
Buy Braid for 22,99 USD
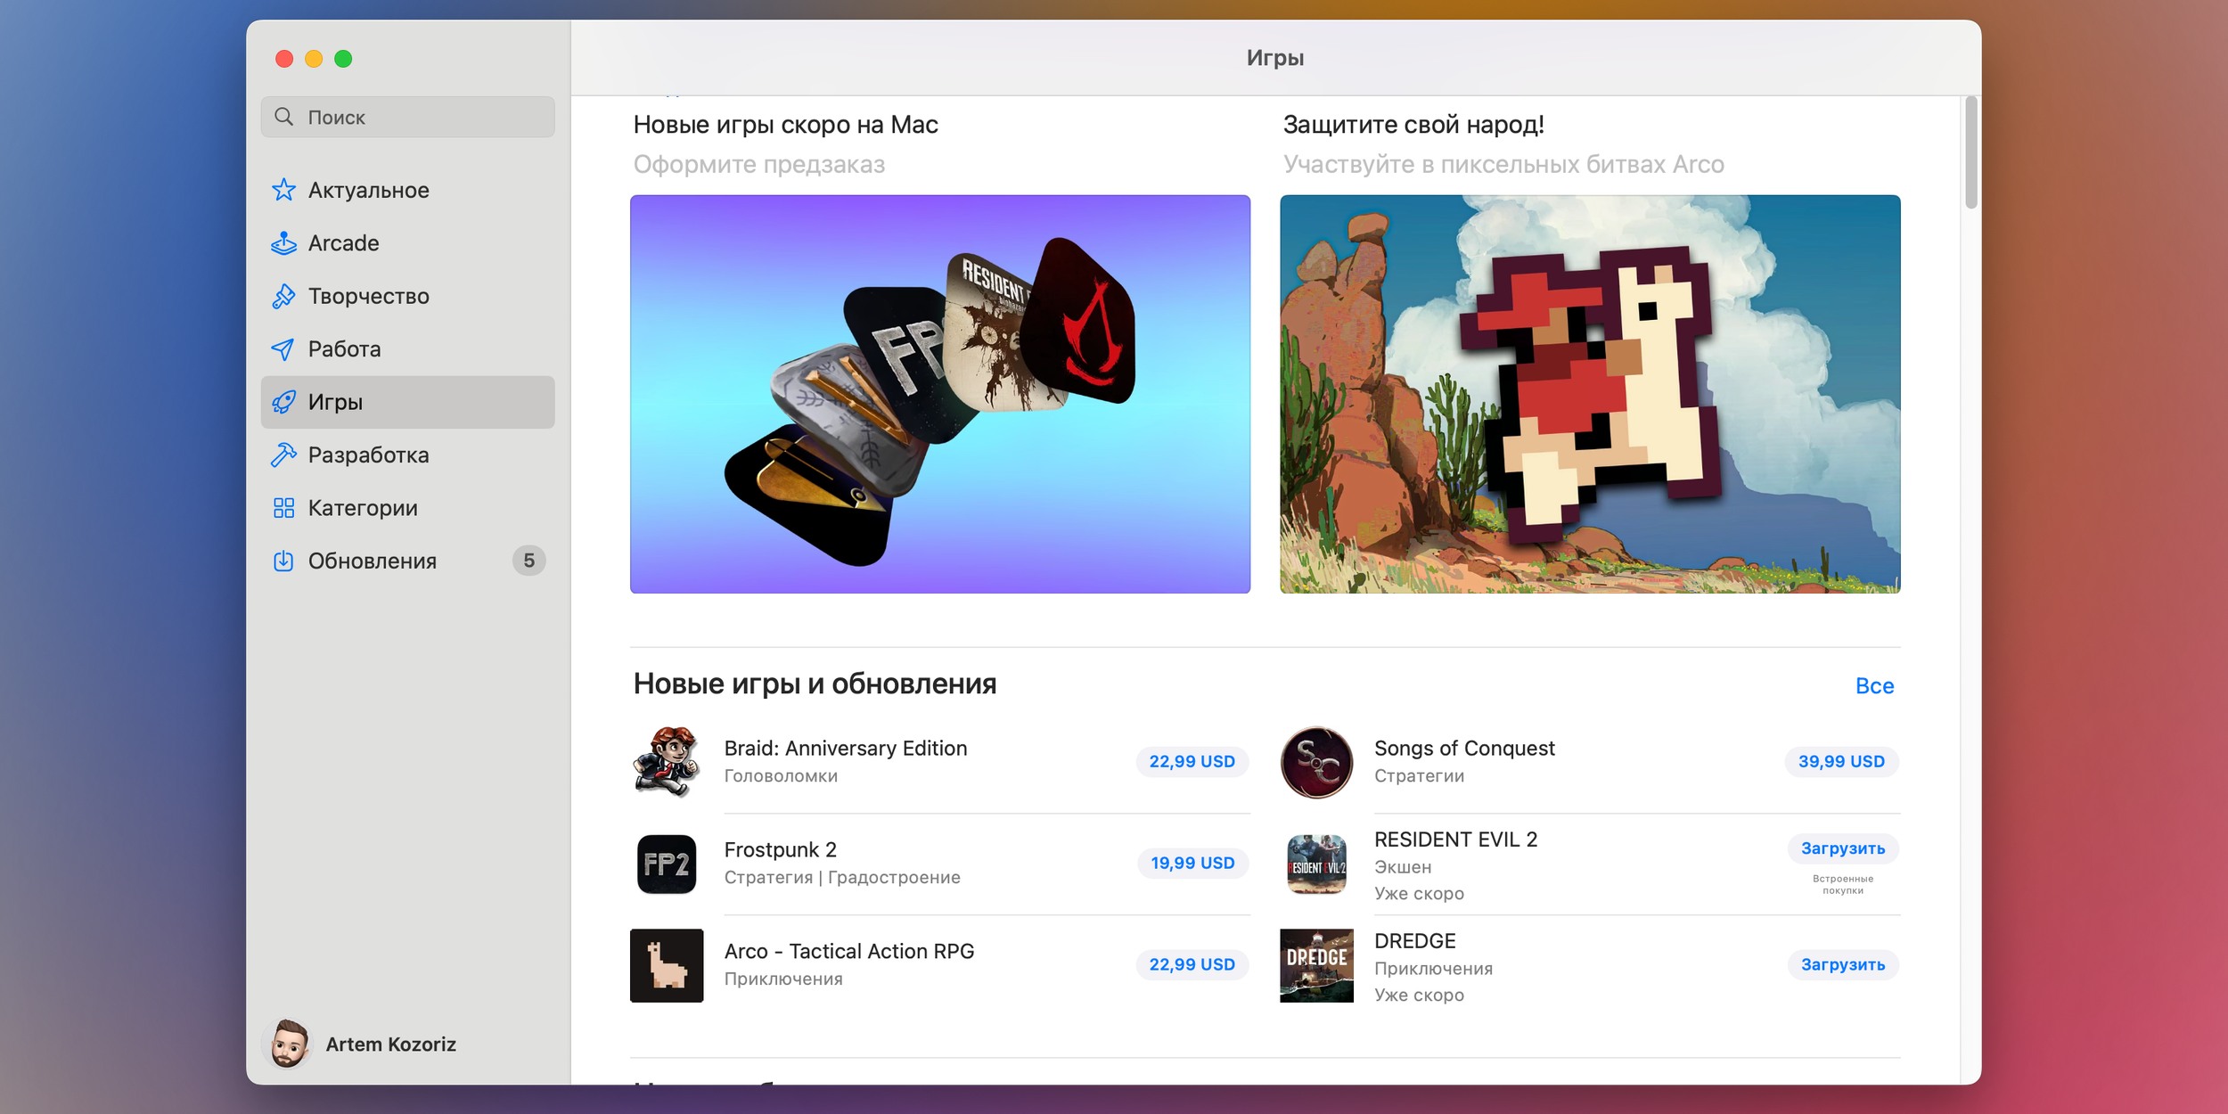(x=1192, y=762)
